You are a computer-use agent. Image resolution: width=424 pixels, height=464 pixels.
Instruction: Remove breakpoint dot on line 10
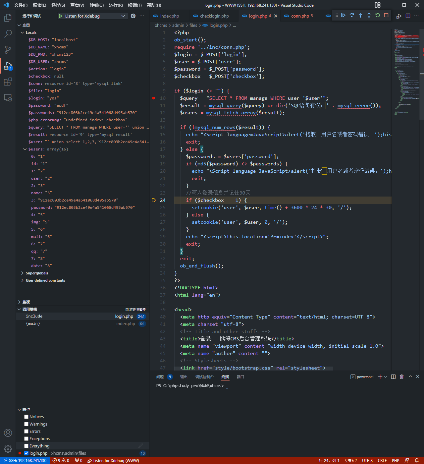point(153,98)
